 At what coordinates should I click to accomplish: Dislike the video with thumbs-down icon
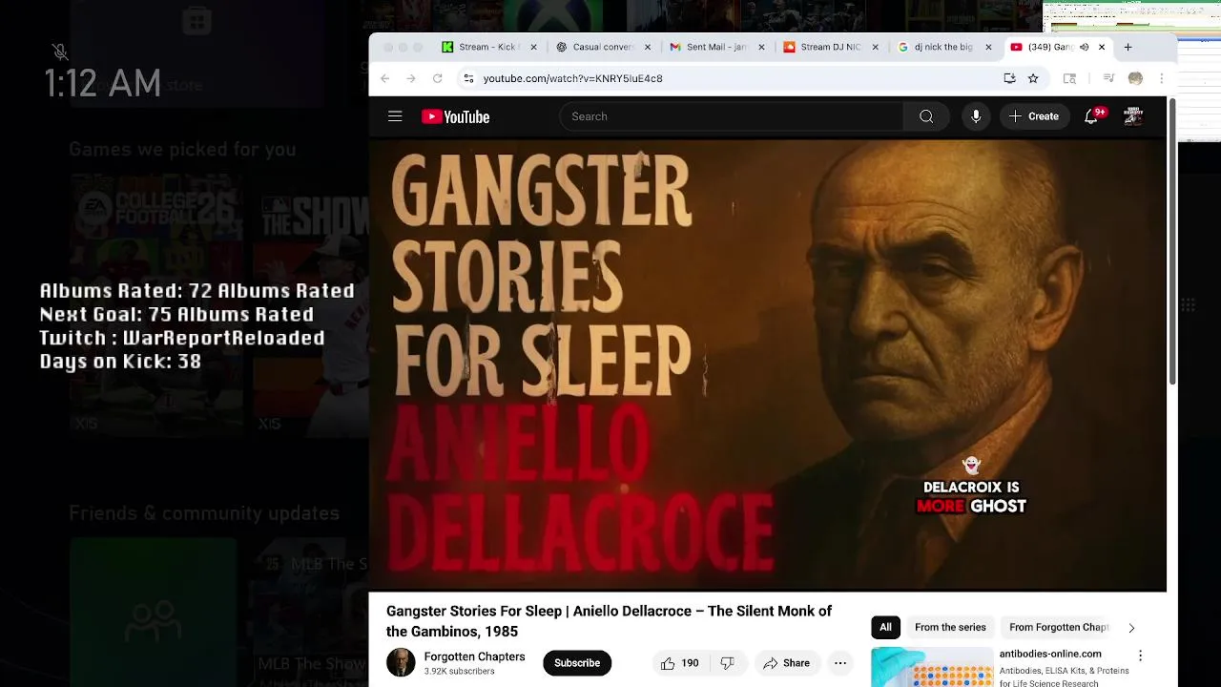tap(727, 663)
